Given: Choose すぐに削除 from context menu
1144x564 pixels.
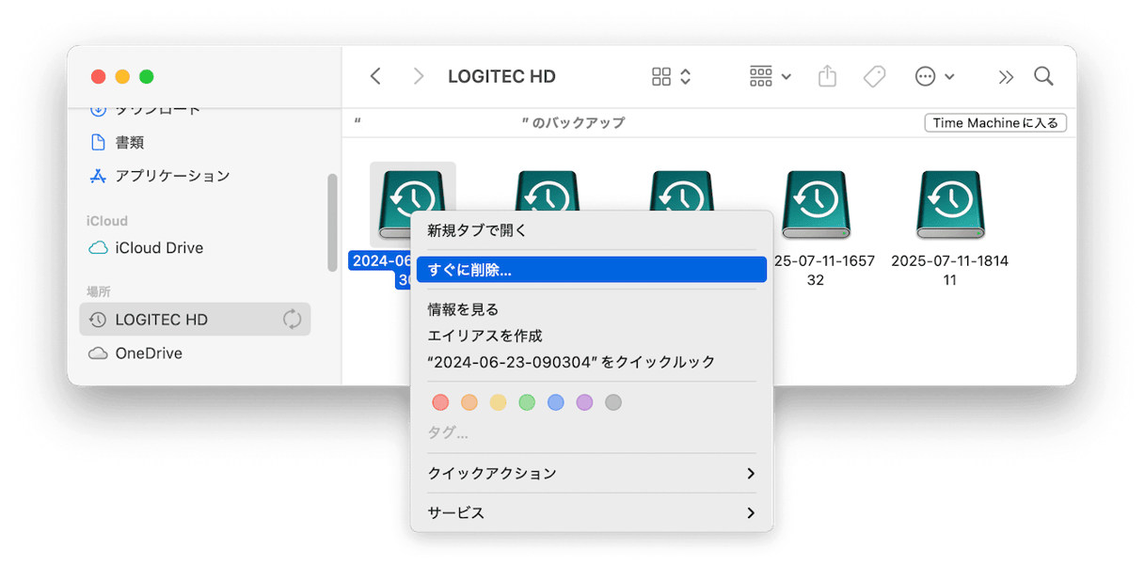Looking at the screenshot, I should 591,270.
